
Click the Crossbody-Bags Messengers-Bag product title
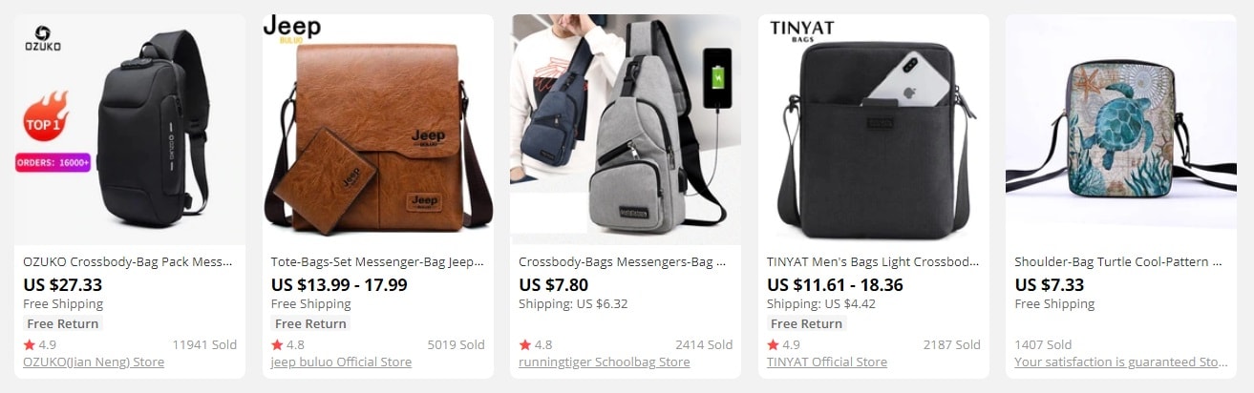(x=625, y=261)
